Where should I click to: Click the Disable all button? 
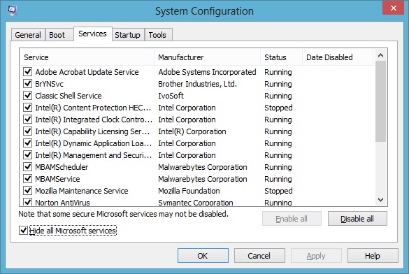pos(357,219)
